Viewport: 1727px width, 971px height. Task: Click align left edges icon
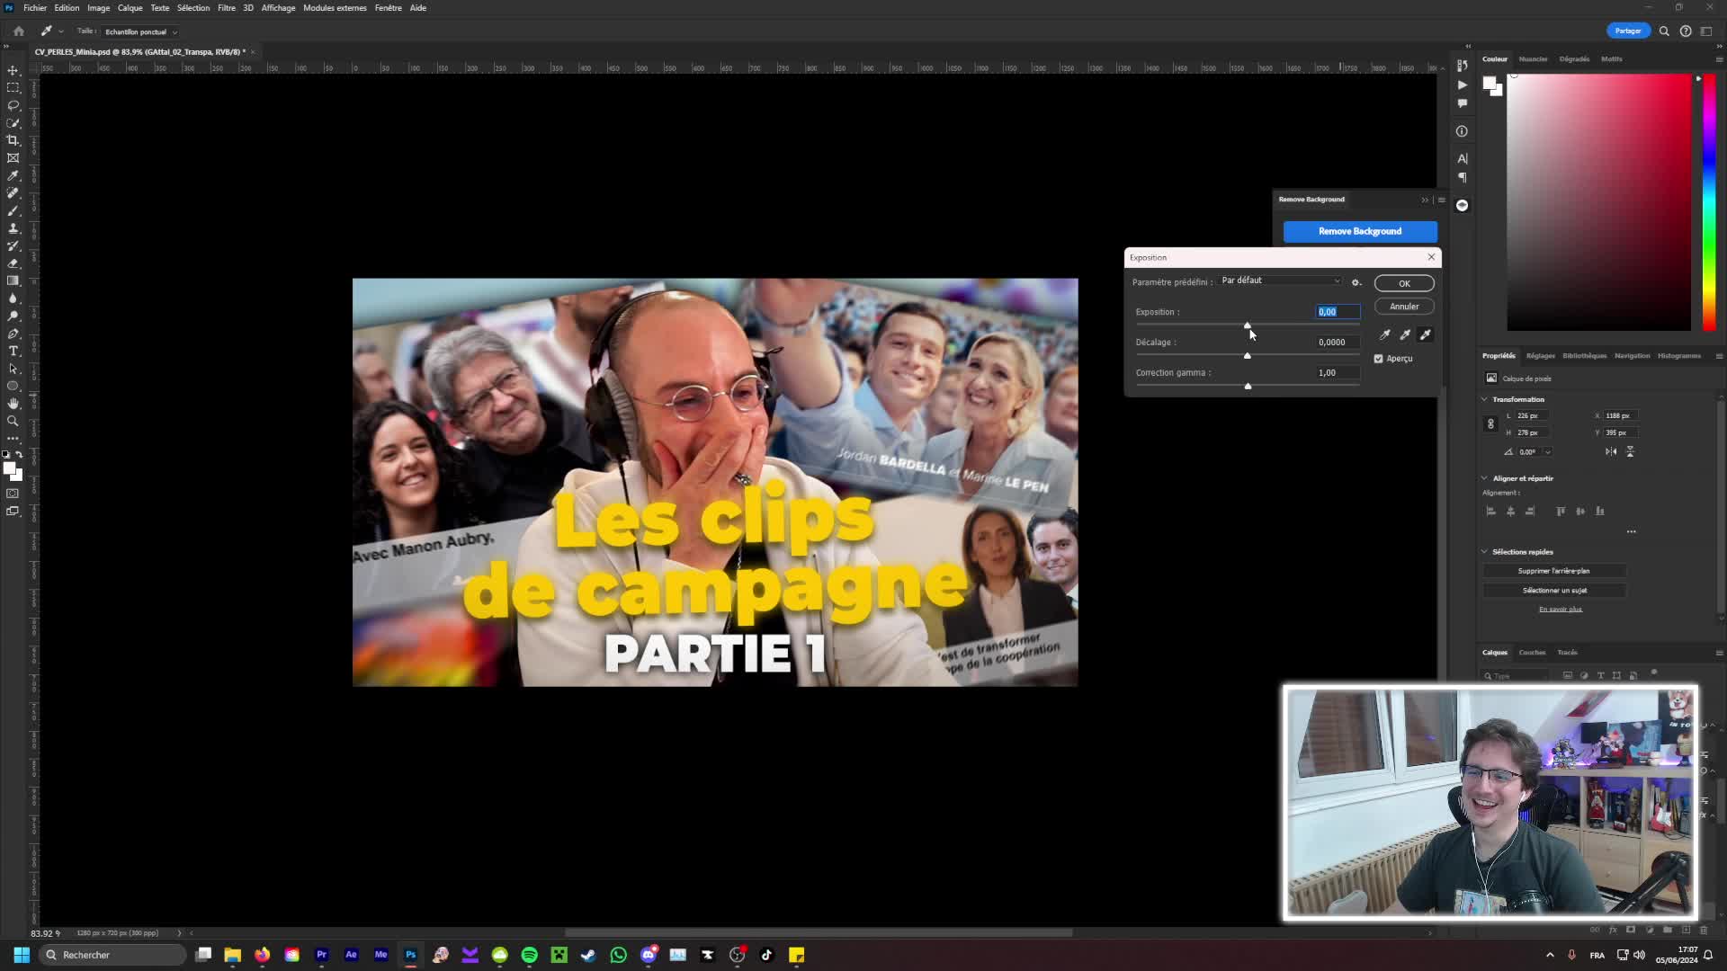[x=1490, y=511]
